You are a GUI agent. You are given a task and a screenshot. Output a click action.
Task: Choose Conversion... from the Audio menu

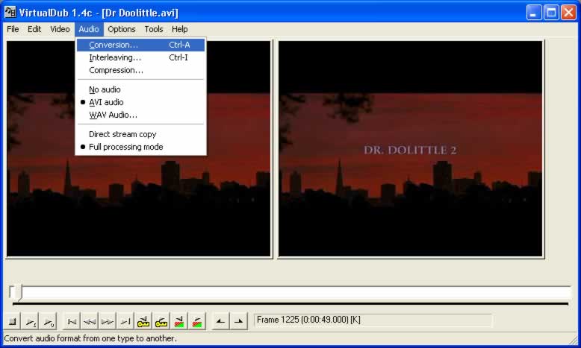(x=141, y=45)
